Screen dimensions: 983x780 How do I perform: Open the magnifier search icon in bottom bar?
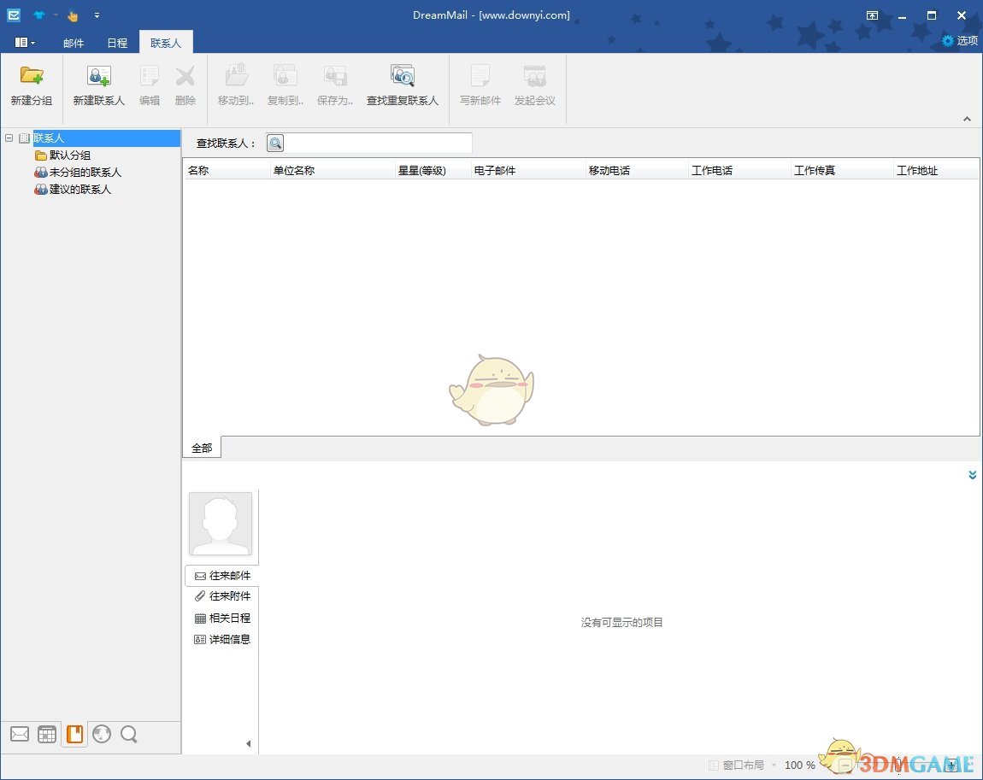point(129,734)
